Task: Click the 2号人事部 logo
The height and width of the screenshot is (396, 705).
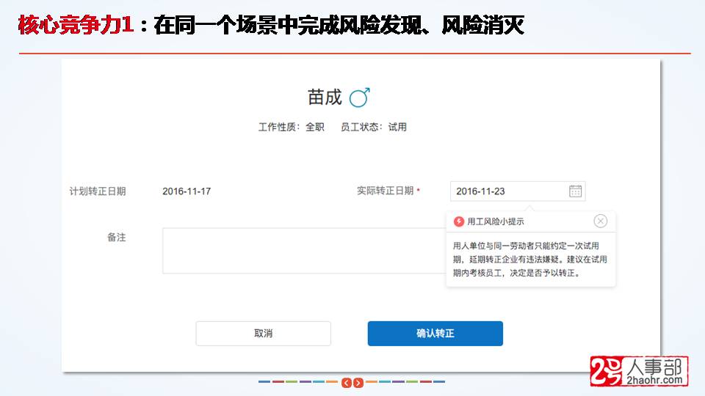Action: 639,371
